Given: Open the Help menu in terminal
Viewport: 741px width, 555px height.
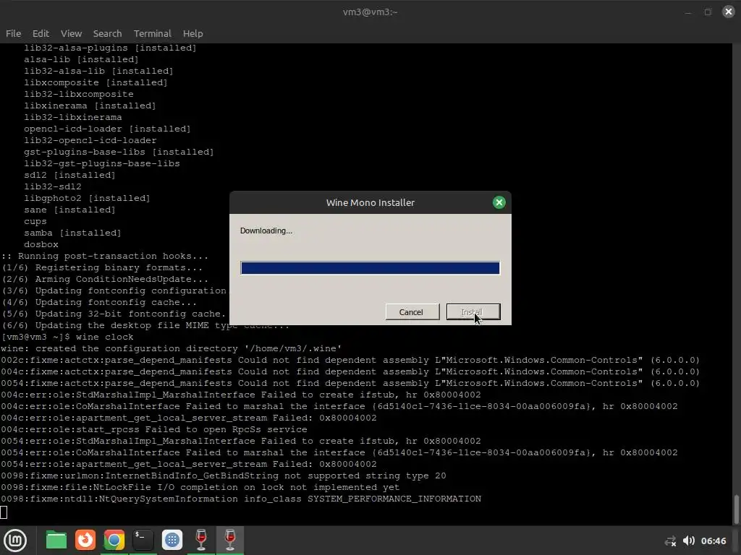Looking at the screenshot, I should pos(192,33).
